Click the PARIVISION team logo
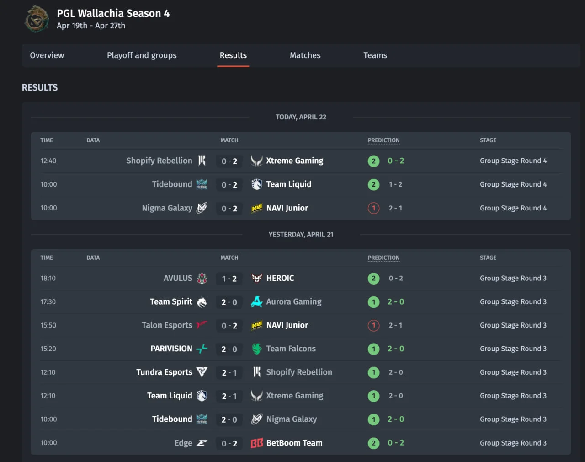Image resolution: width=585 pixels, height=462 pixels. (x=202, y=349)
